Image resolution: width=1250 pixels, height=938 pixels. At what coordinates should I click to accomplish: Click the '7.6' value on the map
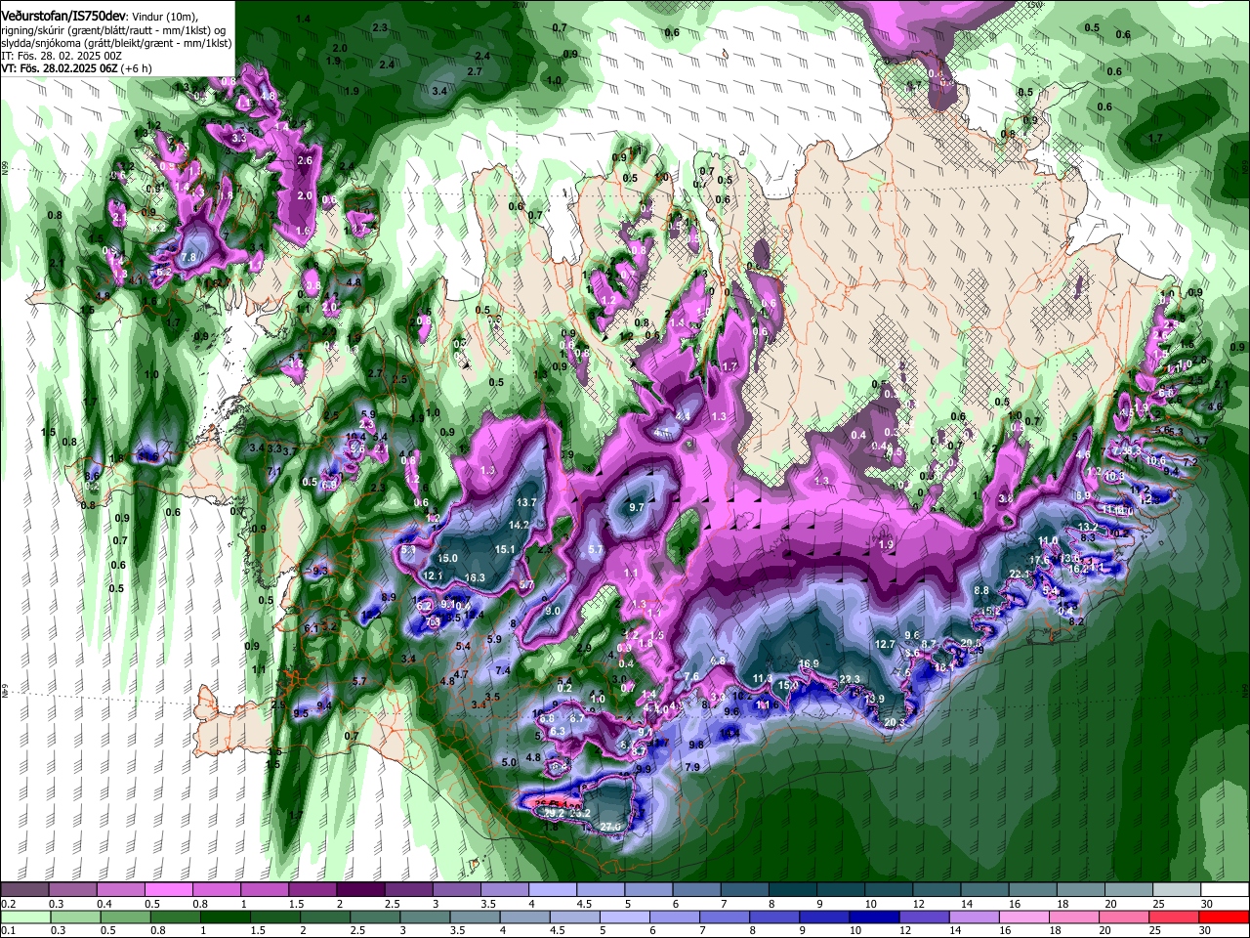pyautogui.click(x=691, y=676)
